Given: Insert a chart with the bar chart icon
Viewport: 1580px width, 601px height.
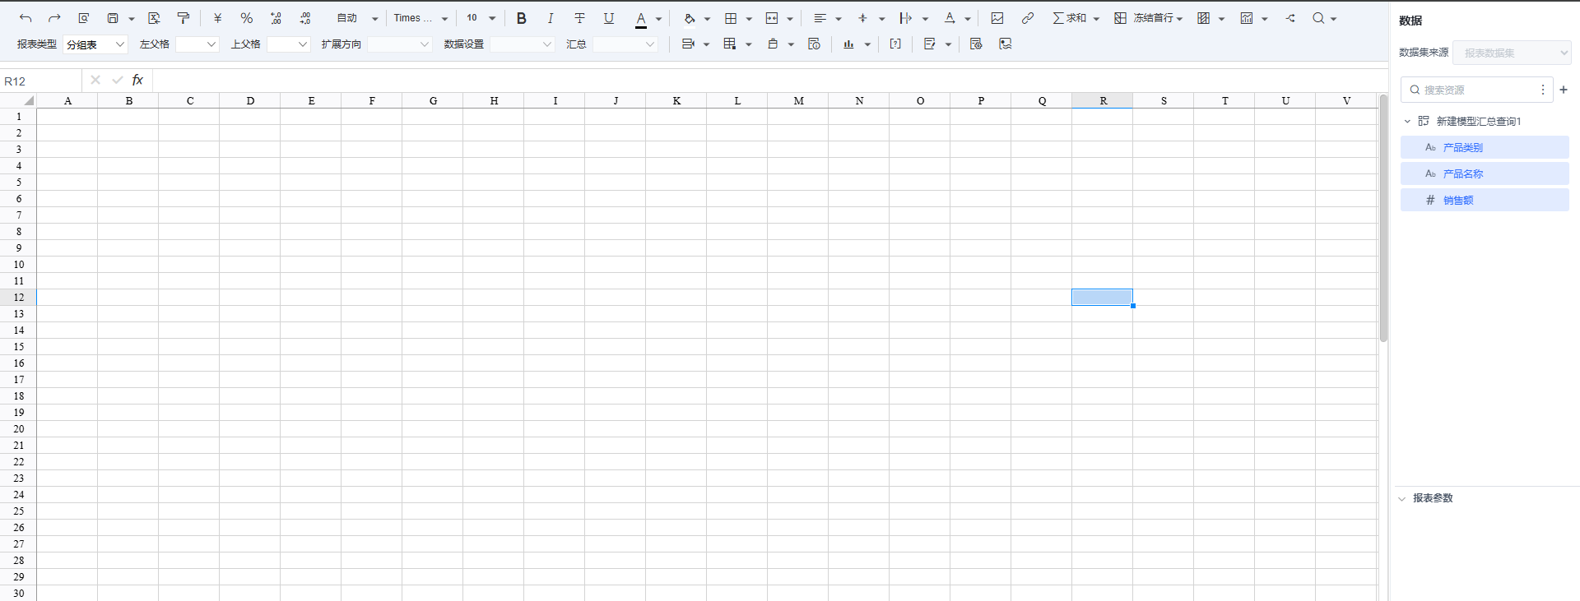Looking at the screenshot, I should [848, 44].
